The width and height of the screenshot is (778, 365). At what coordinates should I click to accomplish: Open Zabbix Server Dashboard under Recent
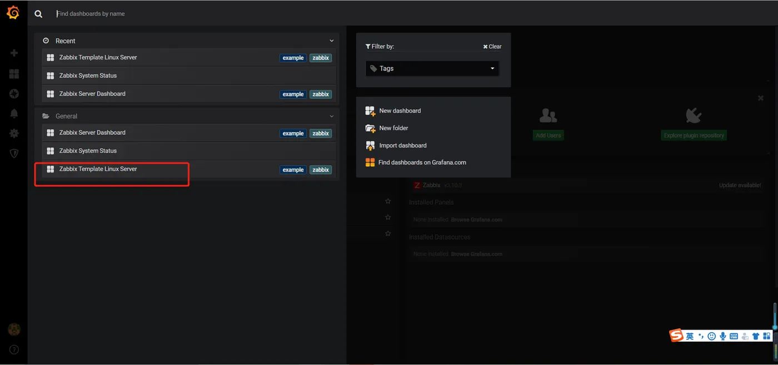click(189, 94)
